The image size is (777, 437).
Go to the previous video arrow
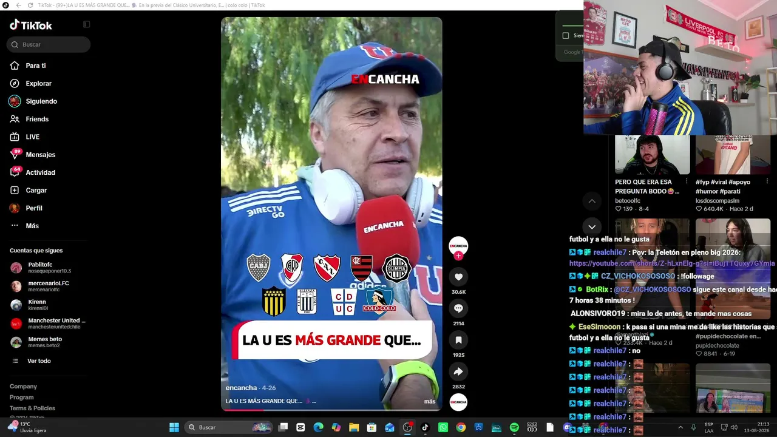(x=592, y=201)
